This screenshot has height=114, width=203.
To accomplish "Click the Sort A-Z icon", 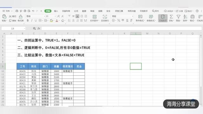I will point(185,16).
